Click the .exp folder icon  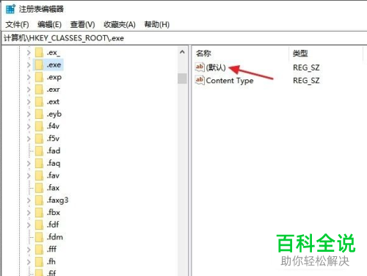[x=39, y=77]
